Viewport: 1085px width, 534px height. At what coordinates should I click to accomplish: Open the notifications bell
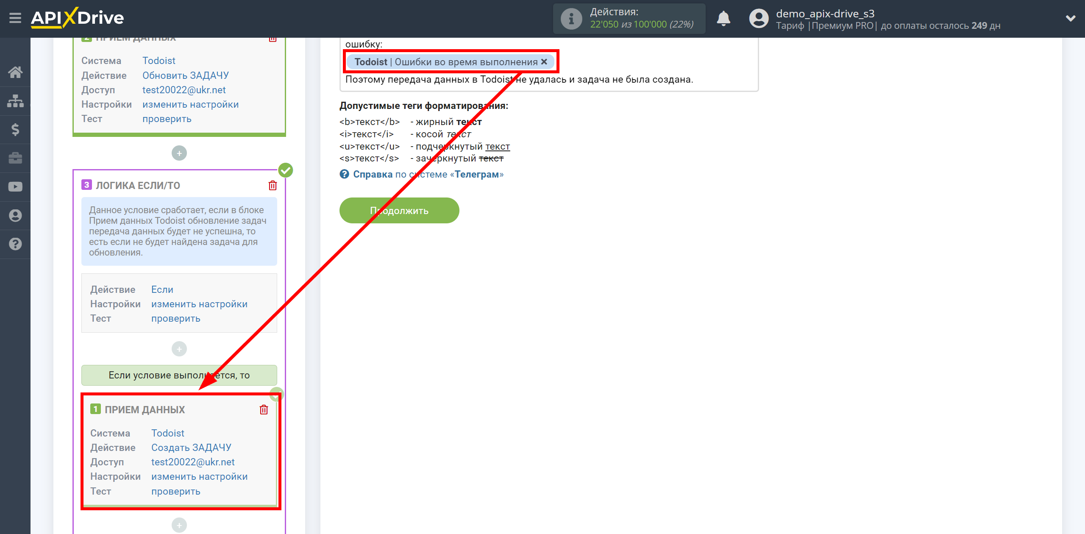point(723,19)
